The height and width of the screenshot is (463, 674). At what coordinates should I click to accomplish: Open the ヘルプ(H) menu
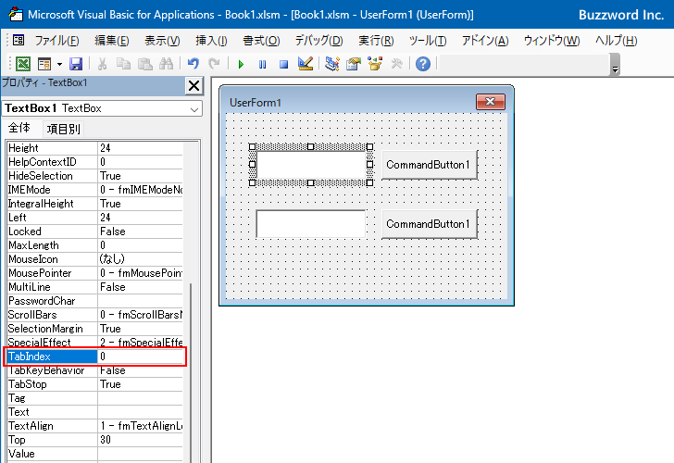tap(616, 41)
